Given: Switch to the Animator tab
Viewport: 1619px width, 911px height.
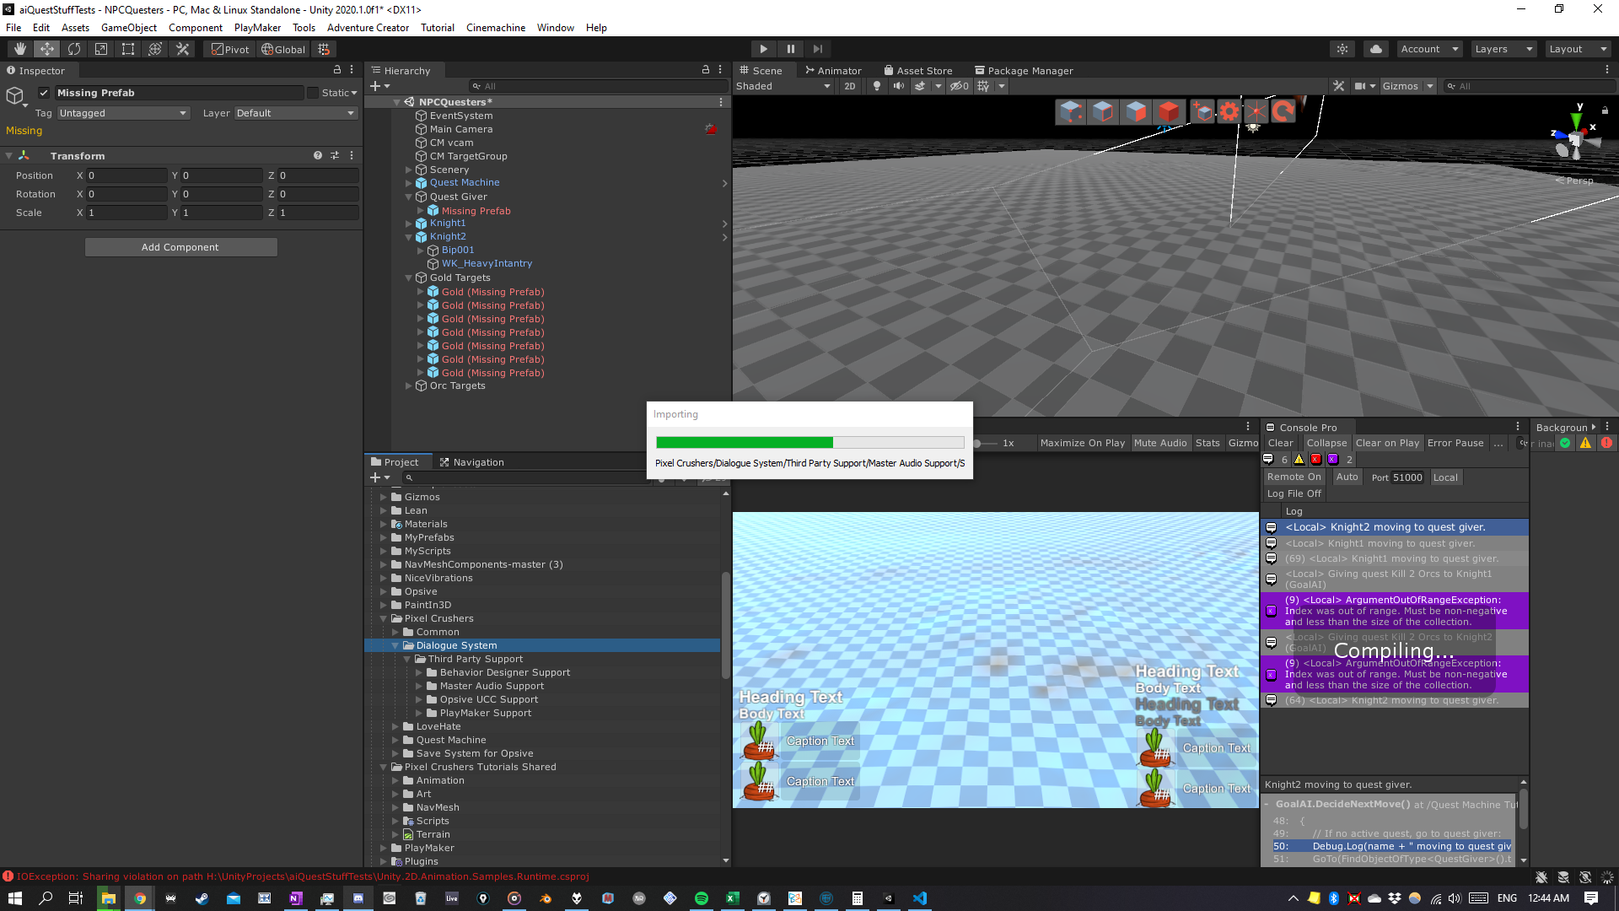Looking at the screenshot, I should click(832, 71).
